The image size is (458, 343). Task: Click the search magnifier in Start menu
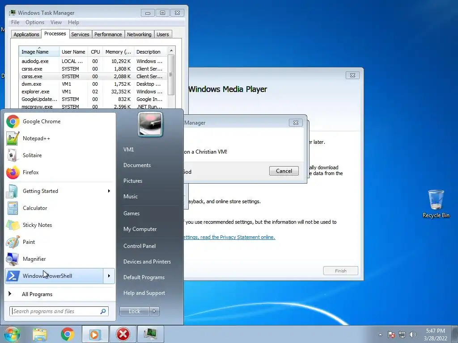(x=103, y=311)
